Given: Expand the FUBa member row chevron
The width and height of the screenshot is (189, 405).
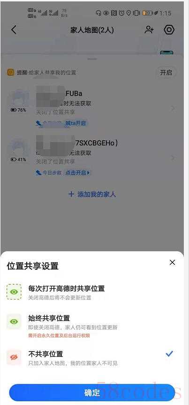Looking at the screenshot, I should tap(173, 108).
